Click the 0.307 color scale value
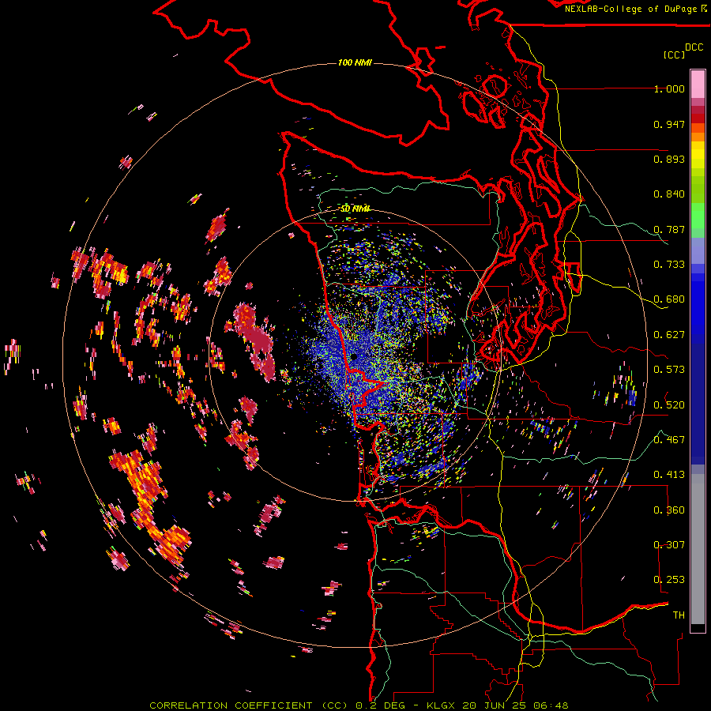This screenshot has height=711, width=711. [669, 544]
